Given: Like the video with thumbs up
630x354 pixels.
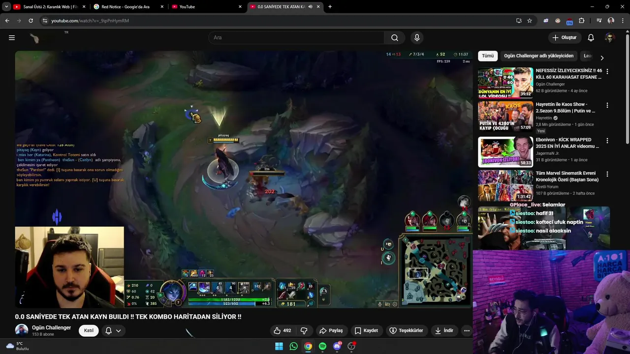Looking at the screenshot, I should point(282,330).
